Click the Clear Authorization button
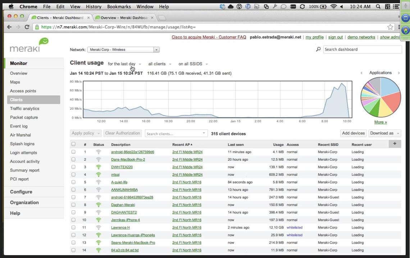This screenshot has height=258, width=410. click(123, 133)
